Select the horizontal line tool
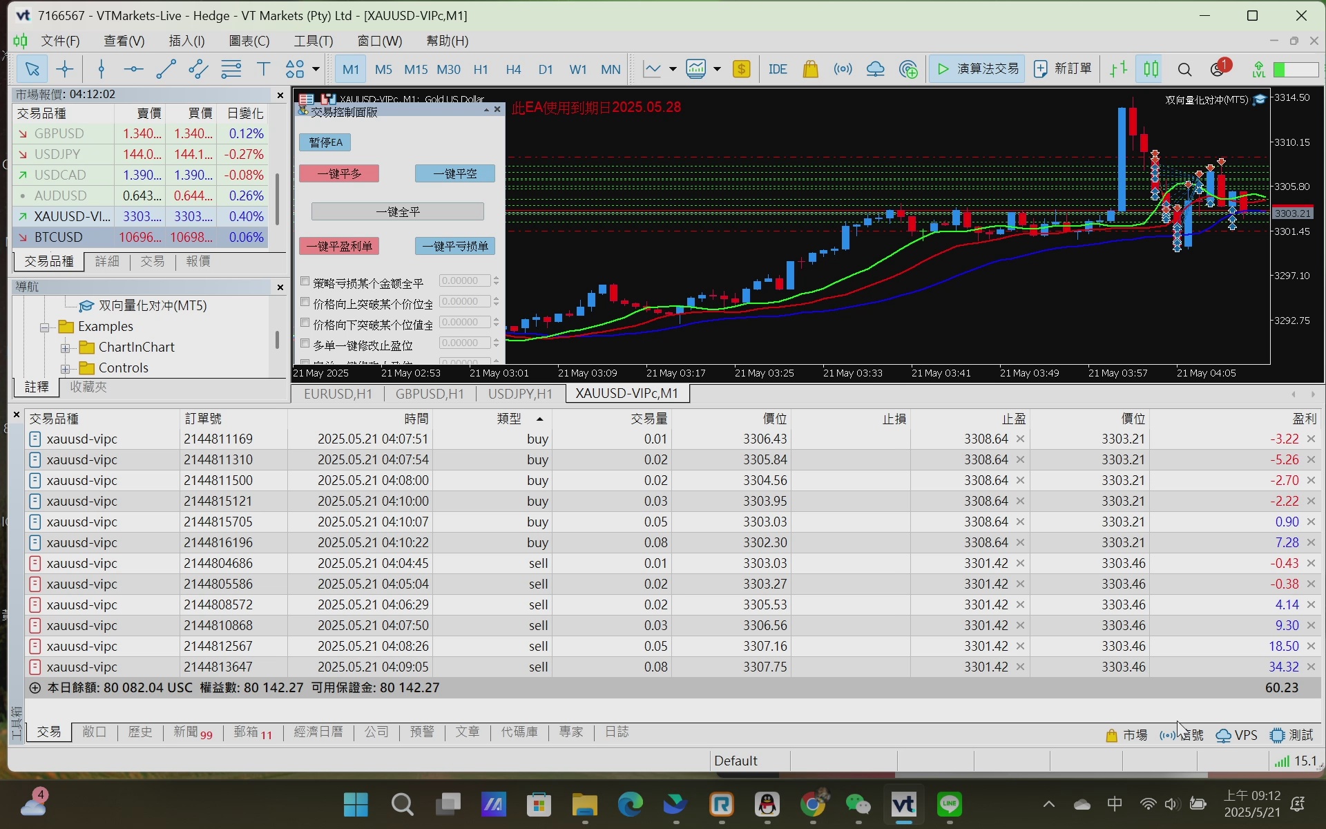Image resolution: width=1326 pixels, height=829 pixels. coord(133,69)
